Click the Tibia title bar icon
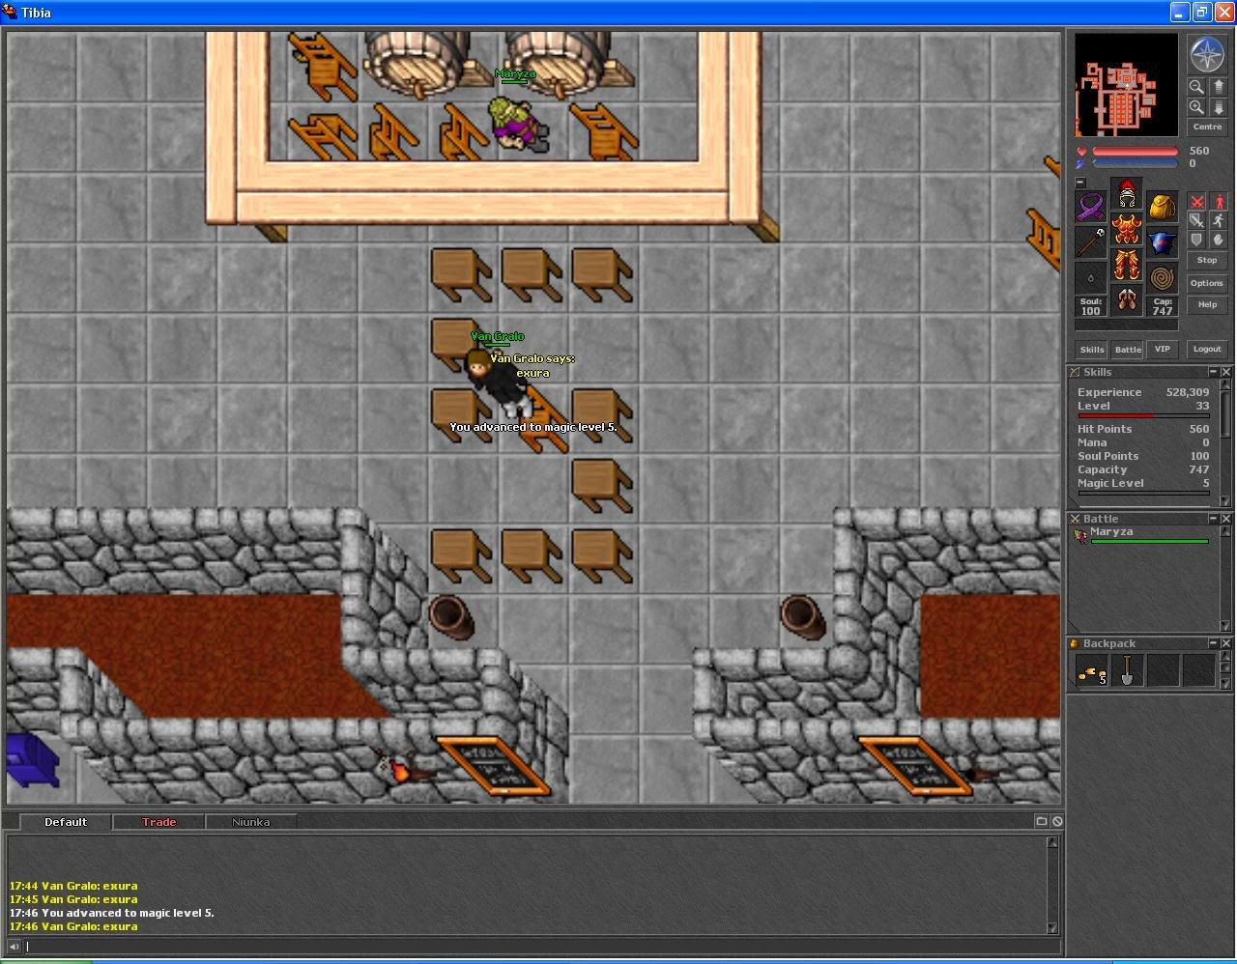 tap(10, 13)
